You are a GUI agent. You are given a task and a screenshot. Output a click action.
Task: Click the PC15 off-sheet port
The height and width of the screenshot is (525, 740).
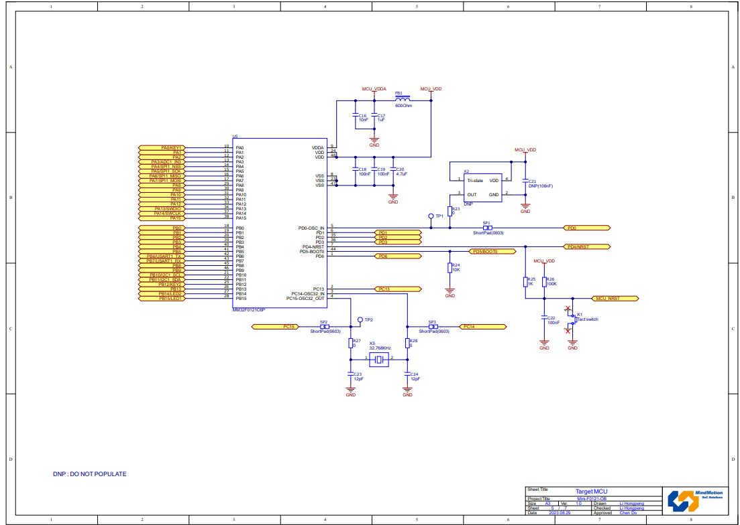(275, 327)
